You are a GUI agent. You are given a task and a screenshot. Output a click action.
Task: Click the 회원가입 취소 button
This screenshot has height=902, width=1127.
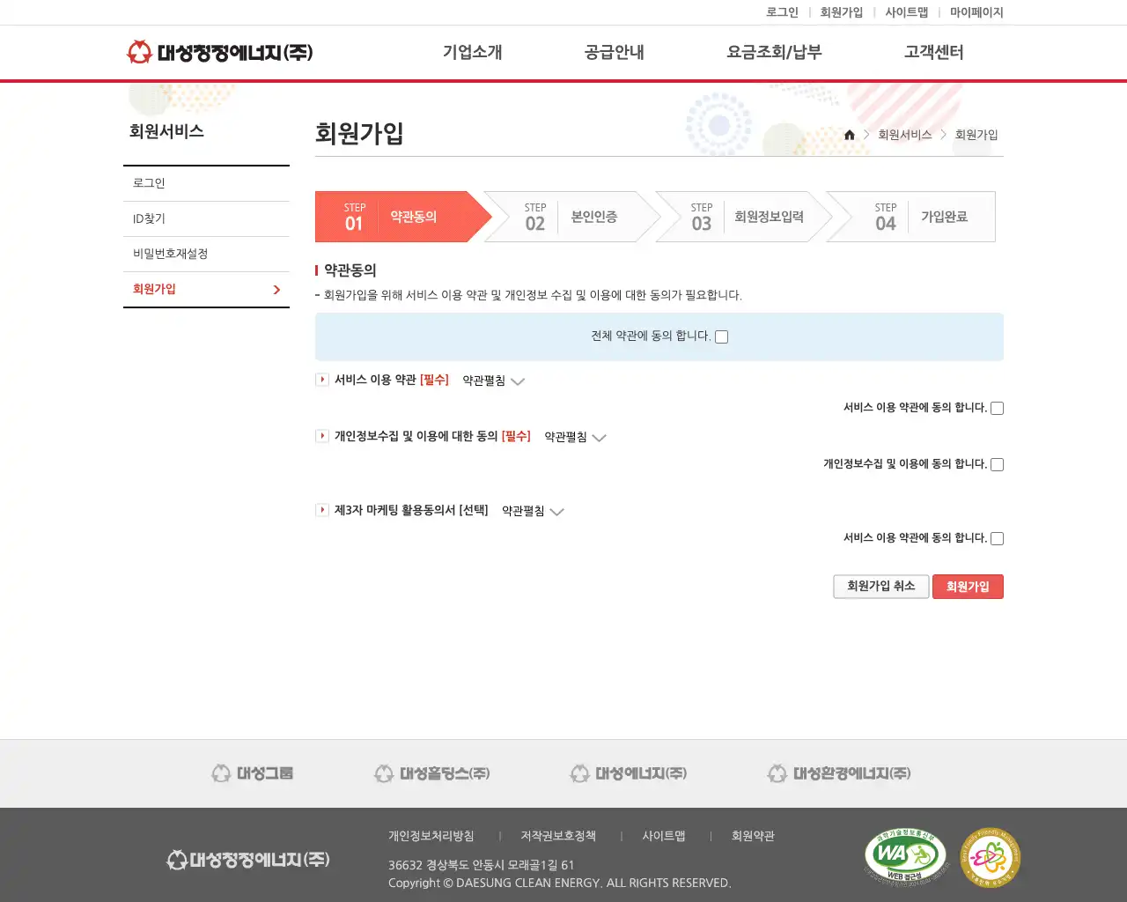coord(880,586)
